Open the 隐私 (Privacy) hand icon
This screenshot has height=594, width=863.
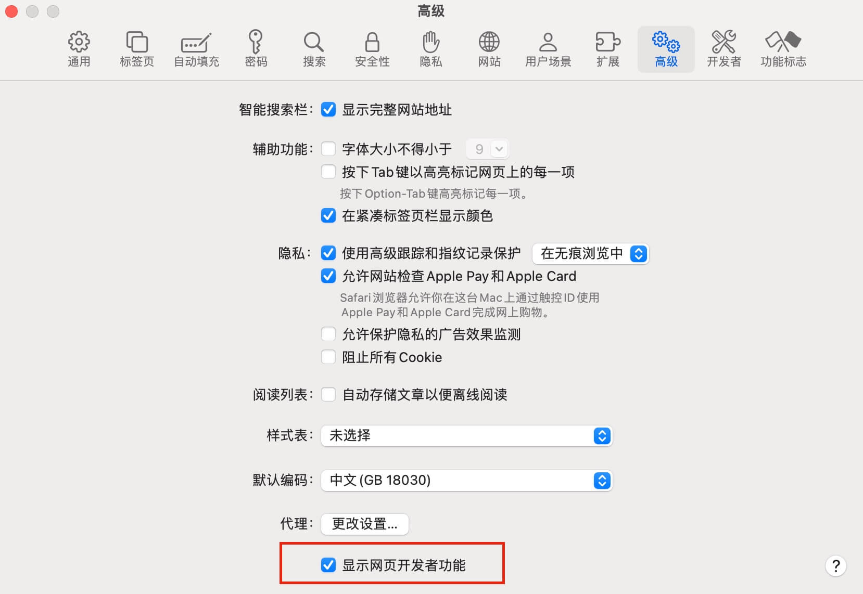tap(431, 49)
